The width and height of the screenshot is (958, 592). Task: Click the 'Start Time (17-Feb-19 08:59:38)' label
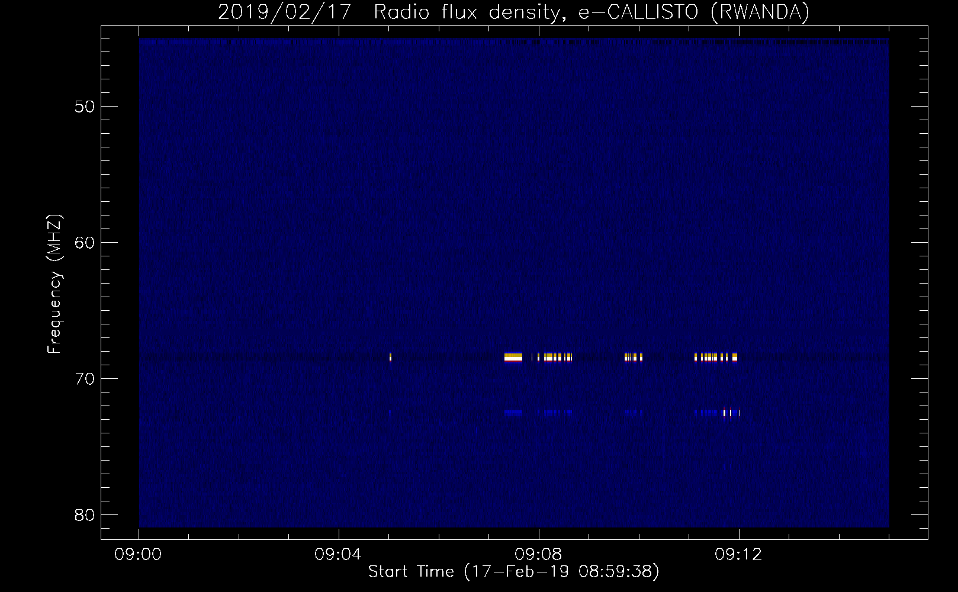coord(514,571)
